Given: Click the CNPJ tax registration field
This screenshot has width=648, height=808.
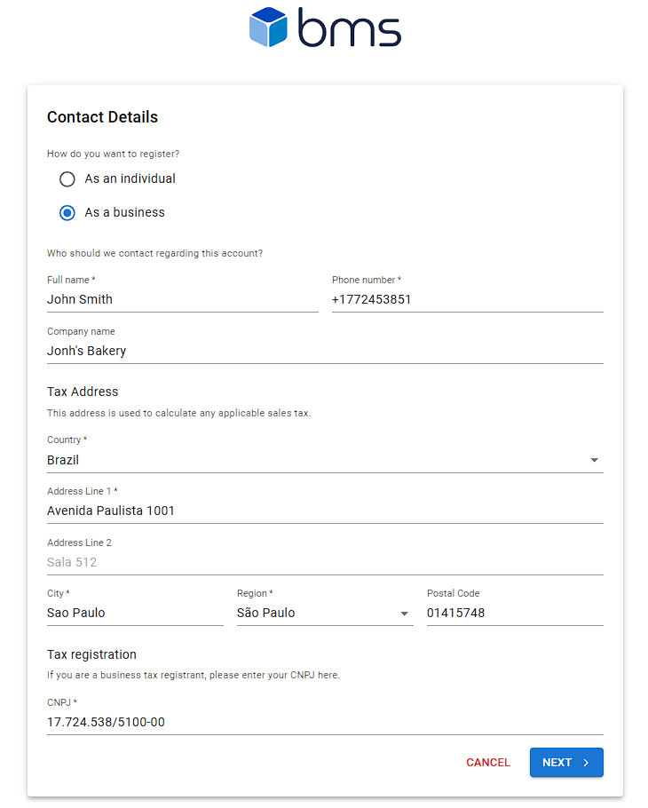Looking at the screenshot, I should pyautogui.click(x=325, y=722).
